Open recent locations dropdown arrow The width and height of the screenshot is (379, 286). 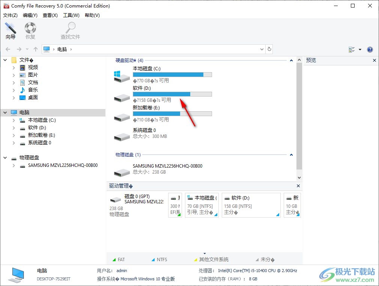click(27, 49)
